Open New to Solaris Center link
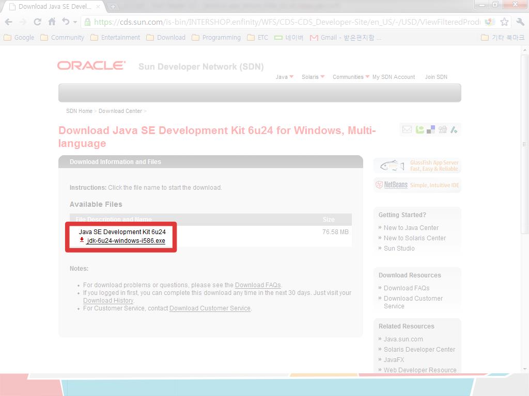 click(x=415, y=238)
